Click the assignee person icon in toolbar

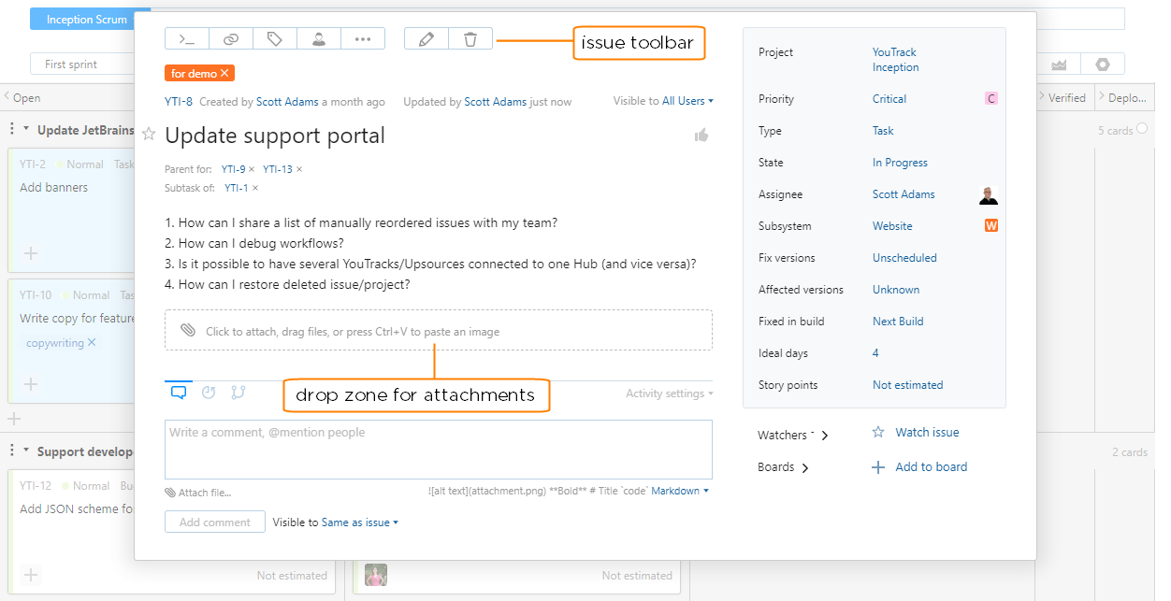(x=319, y=38)
